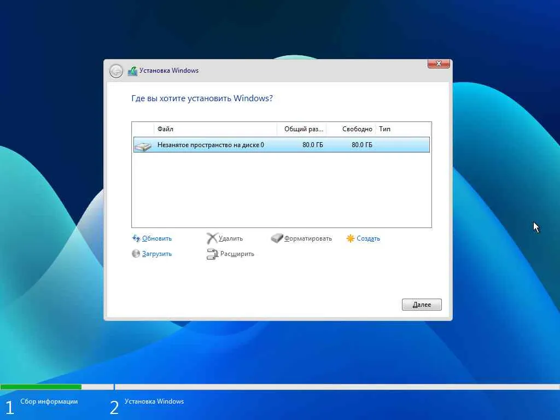The height and width of the screenshot is (420, 560).
Task: Select Незанятое пространство на диске 0
Action: click(282, 144)
